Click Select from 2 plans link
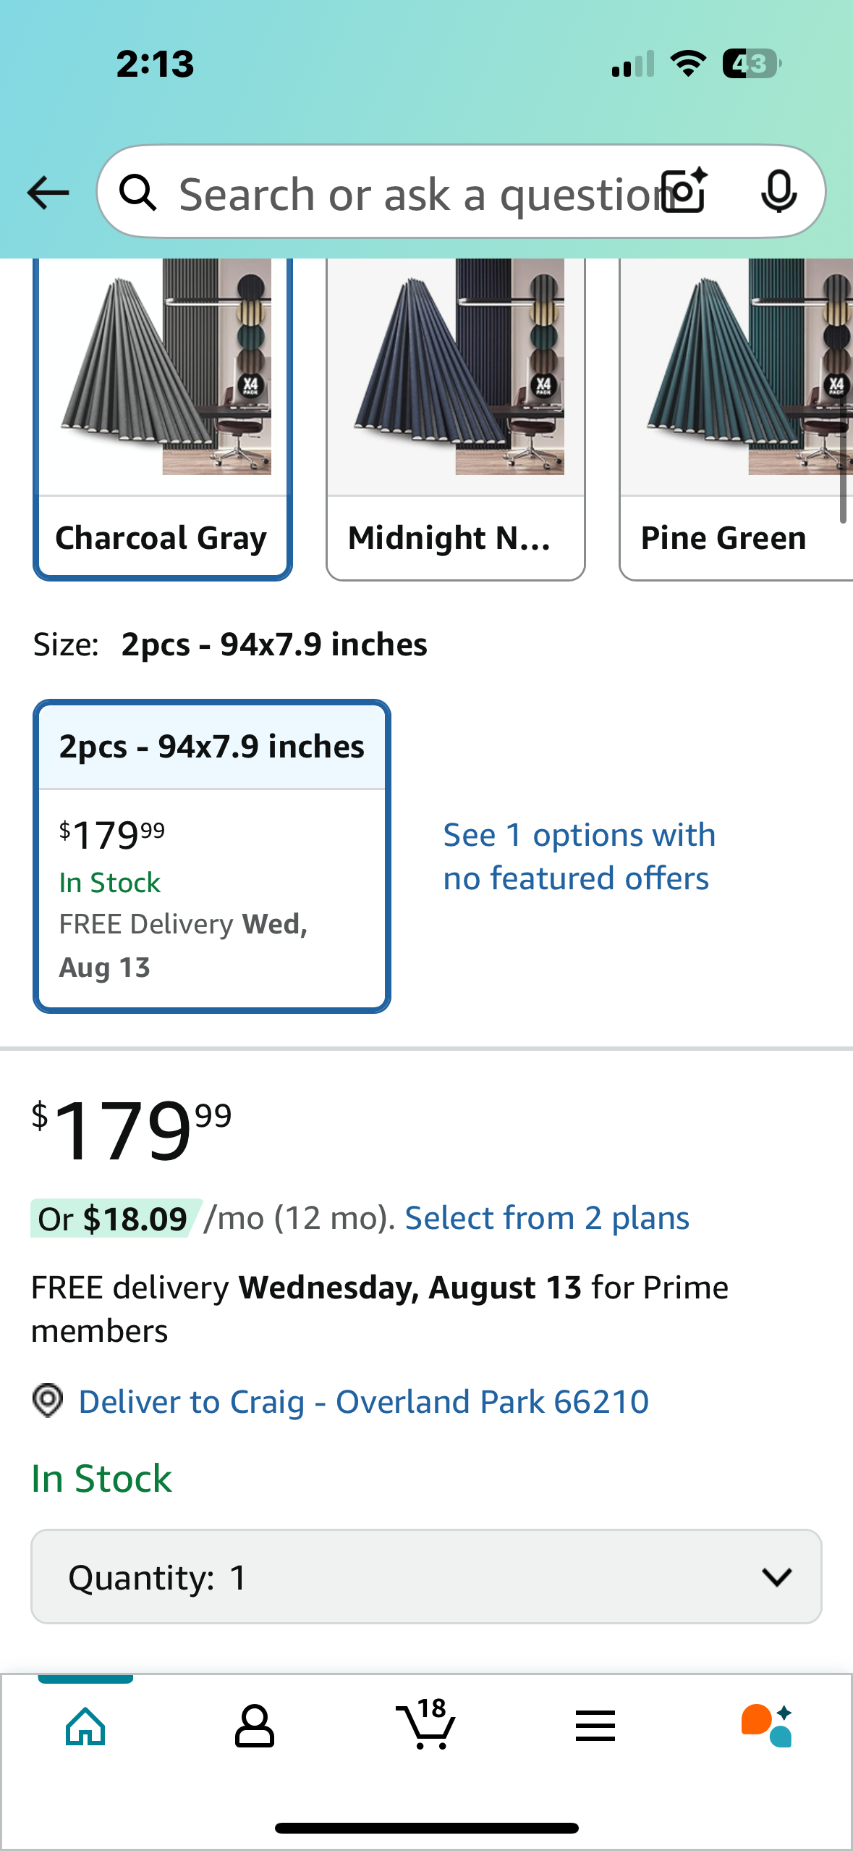Image resolution: width=853 pixels, height=1851 pixels. pyautogui.click(x=547, y=1218)
